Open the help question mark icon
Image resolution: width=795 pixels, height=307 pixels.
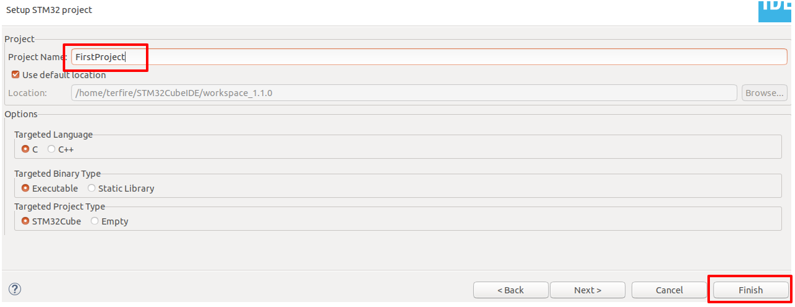(15, 289)
